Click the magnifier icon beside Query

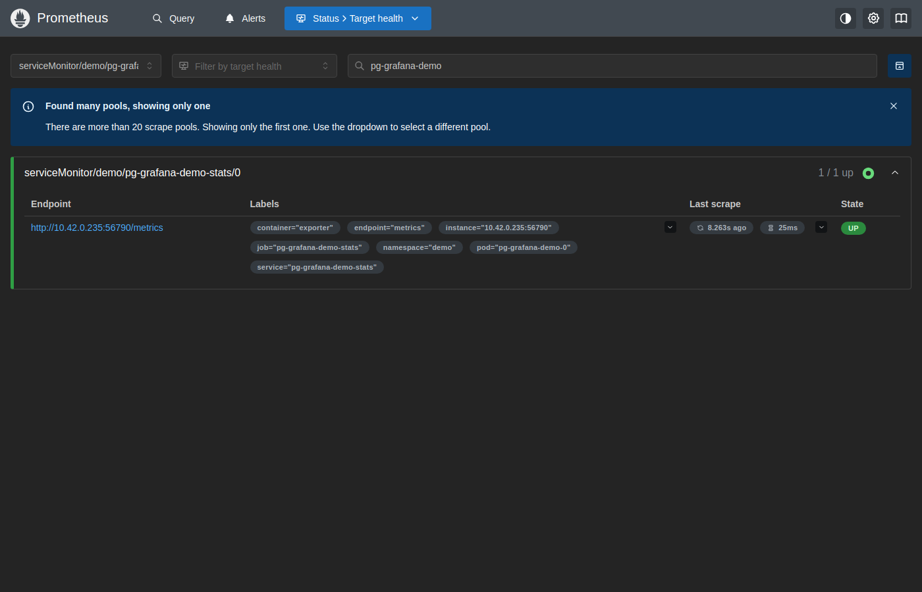pyautogui.click(x=157, y=18)
